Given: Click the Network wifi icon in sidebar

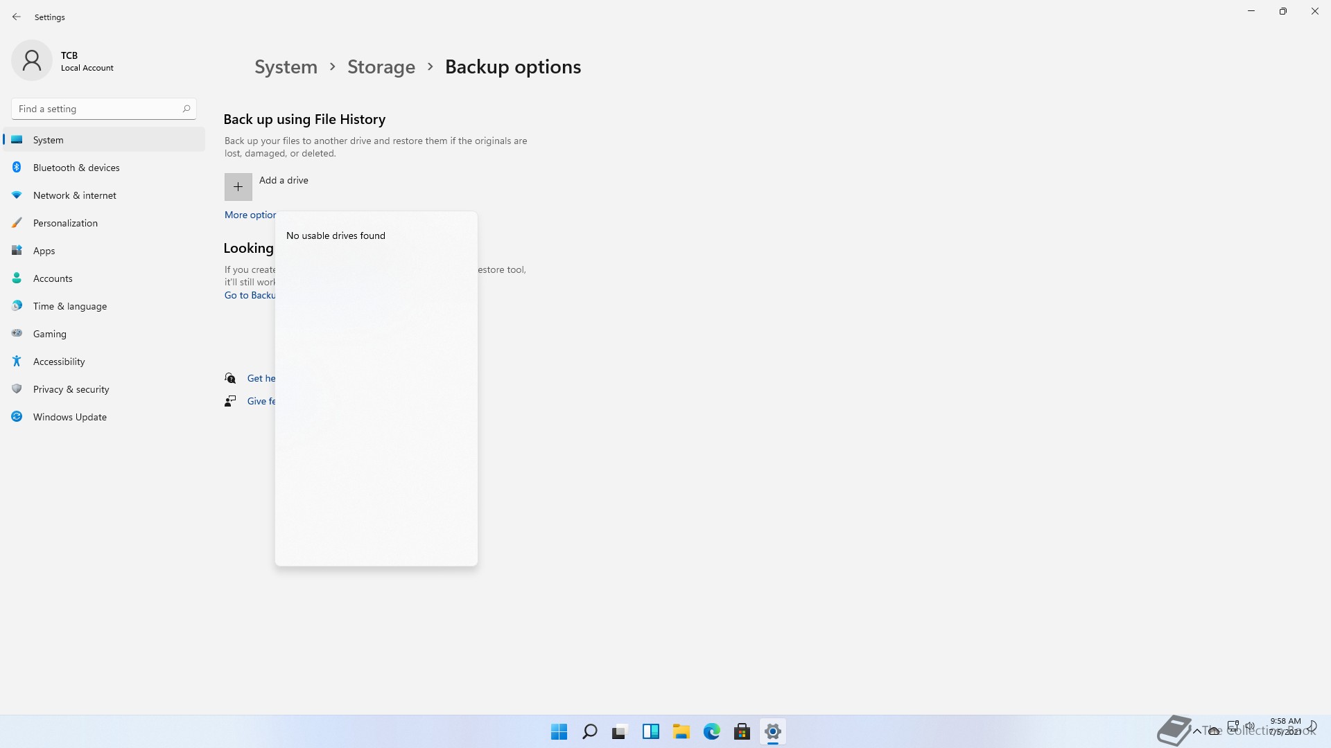Looking at the screenshot, I should tap(17, 195).
